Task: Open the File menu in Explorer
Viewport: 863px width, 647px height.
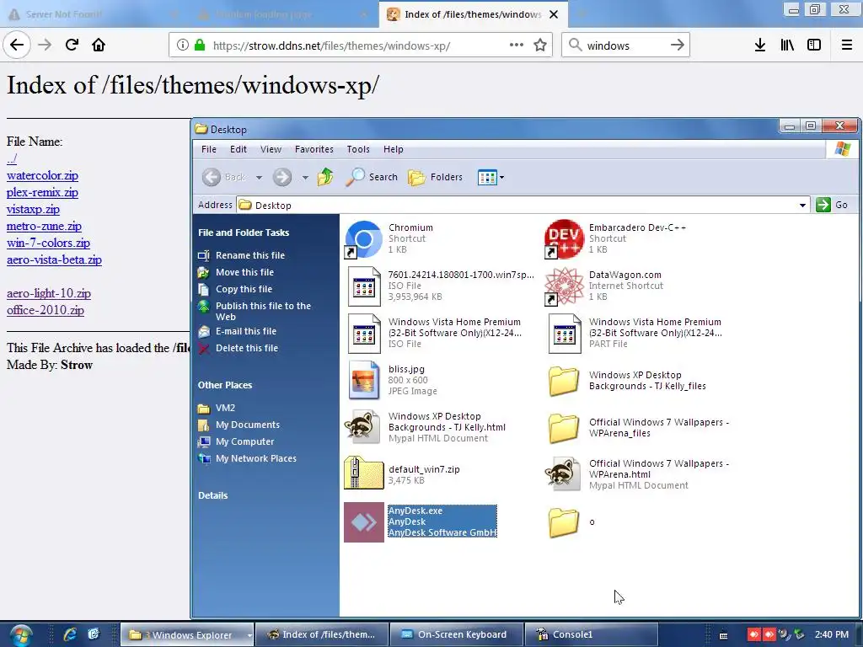Action: 209,149
